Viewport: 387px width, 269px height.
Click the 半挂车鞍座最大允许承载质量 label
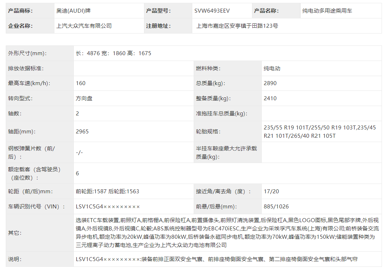[226, 153]
